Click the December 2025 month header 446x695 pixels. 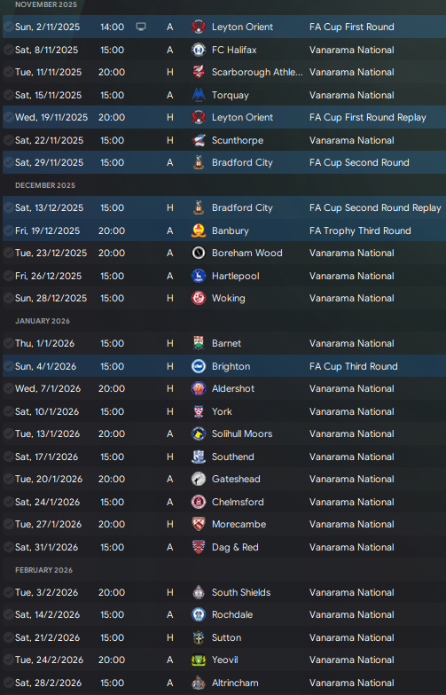45,185
